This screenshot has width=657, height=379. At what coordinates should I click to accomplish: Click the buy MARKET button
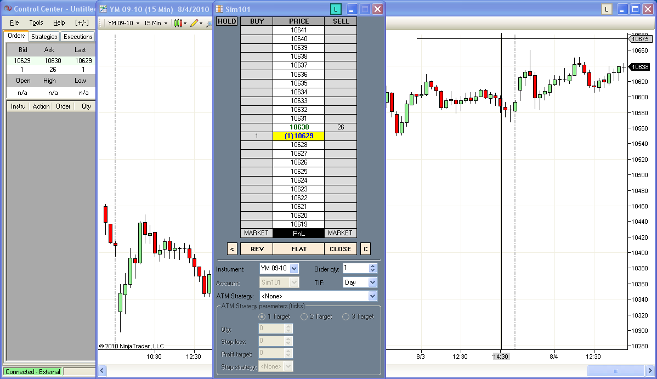257,233
